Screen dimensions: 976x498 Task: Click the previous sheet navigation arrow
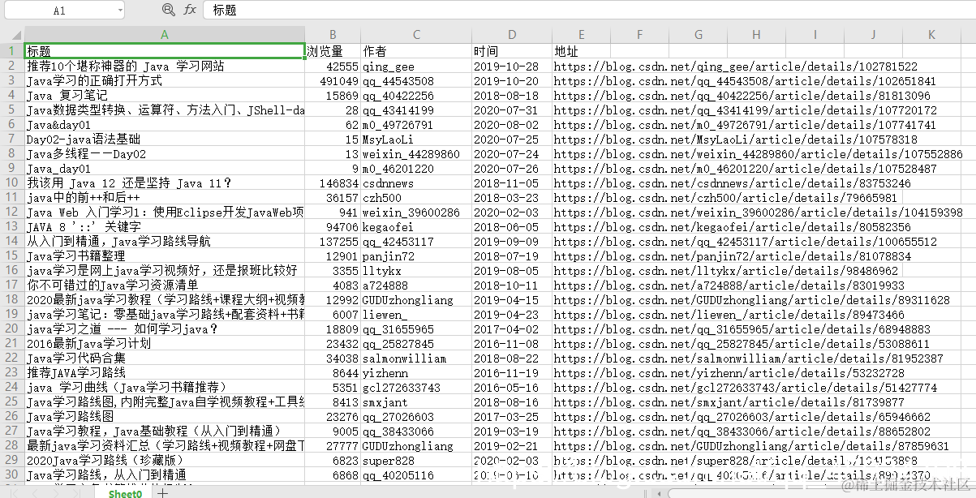tap(34, 492)
